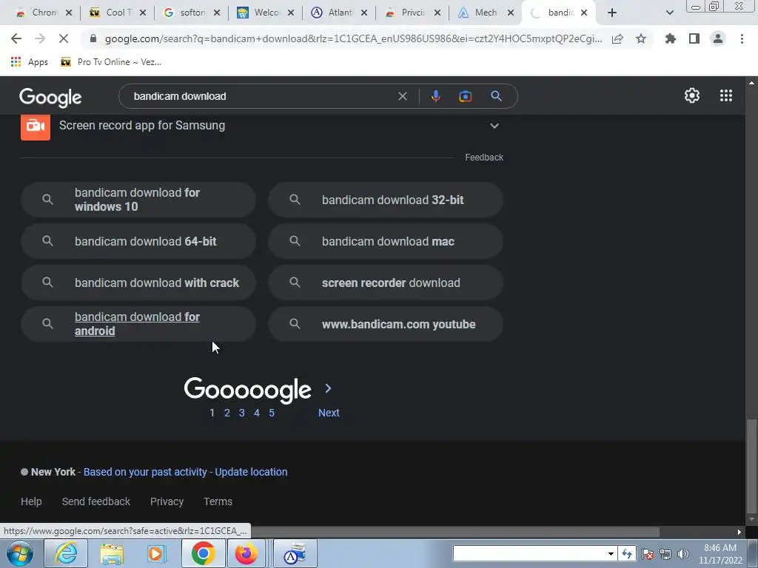Viewport: 758px width, 568px height.
Task: Switch to the Atlanti tab
Action: pyautogui.click(x=339, y=13)
